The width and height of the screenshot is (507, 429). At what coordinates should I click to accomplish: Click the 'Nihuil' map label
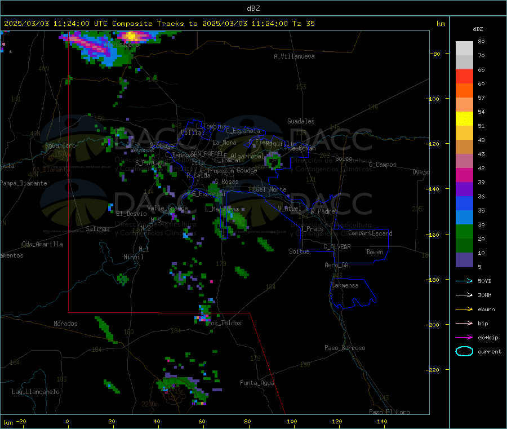click(133, 257)
